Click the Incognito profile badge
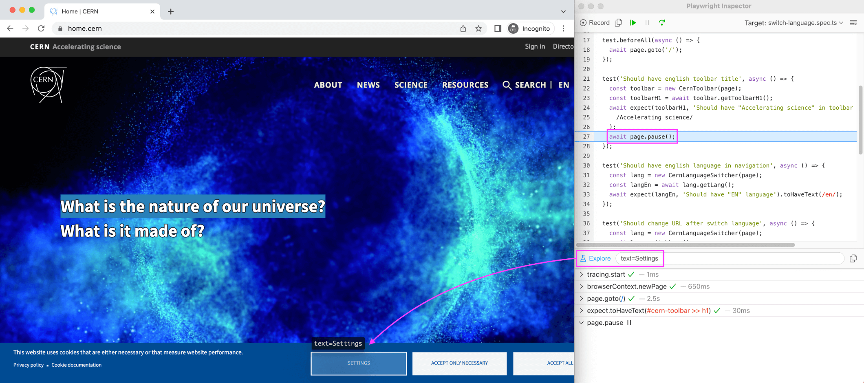The width and height of the screenshot is (864, 383). click(x=531, y=29)
